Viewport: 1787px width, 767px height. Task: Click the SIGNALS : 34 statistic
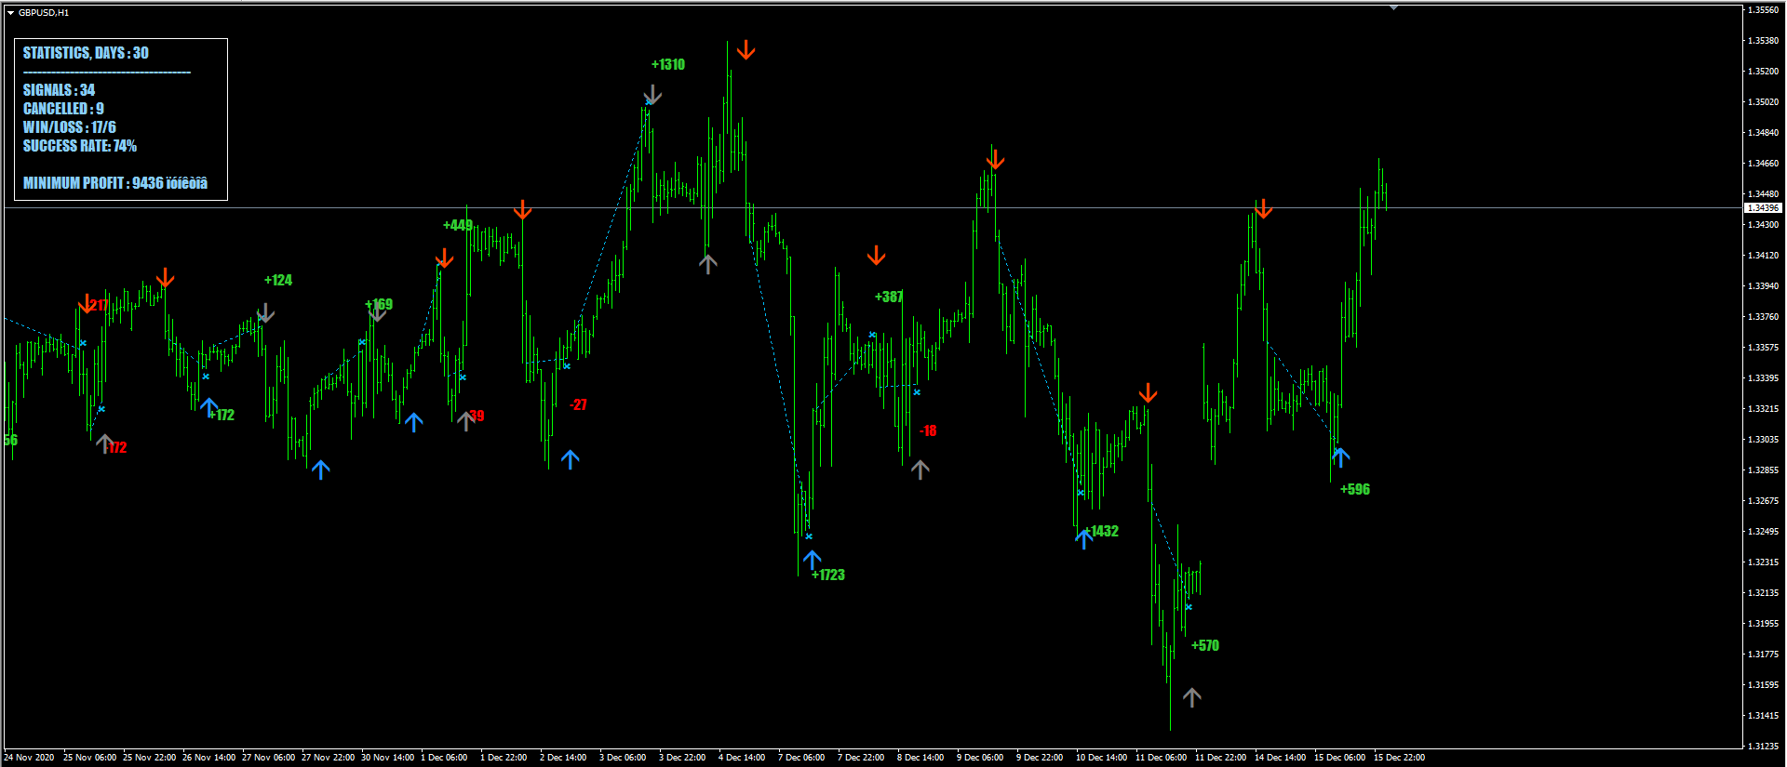pos(60,90)
